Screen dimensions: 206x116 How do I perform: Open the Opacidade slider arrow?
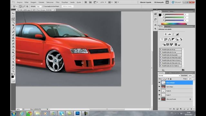[x=193, y=76]
